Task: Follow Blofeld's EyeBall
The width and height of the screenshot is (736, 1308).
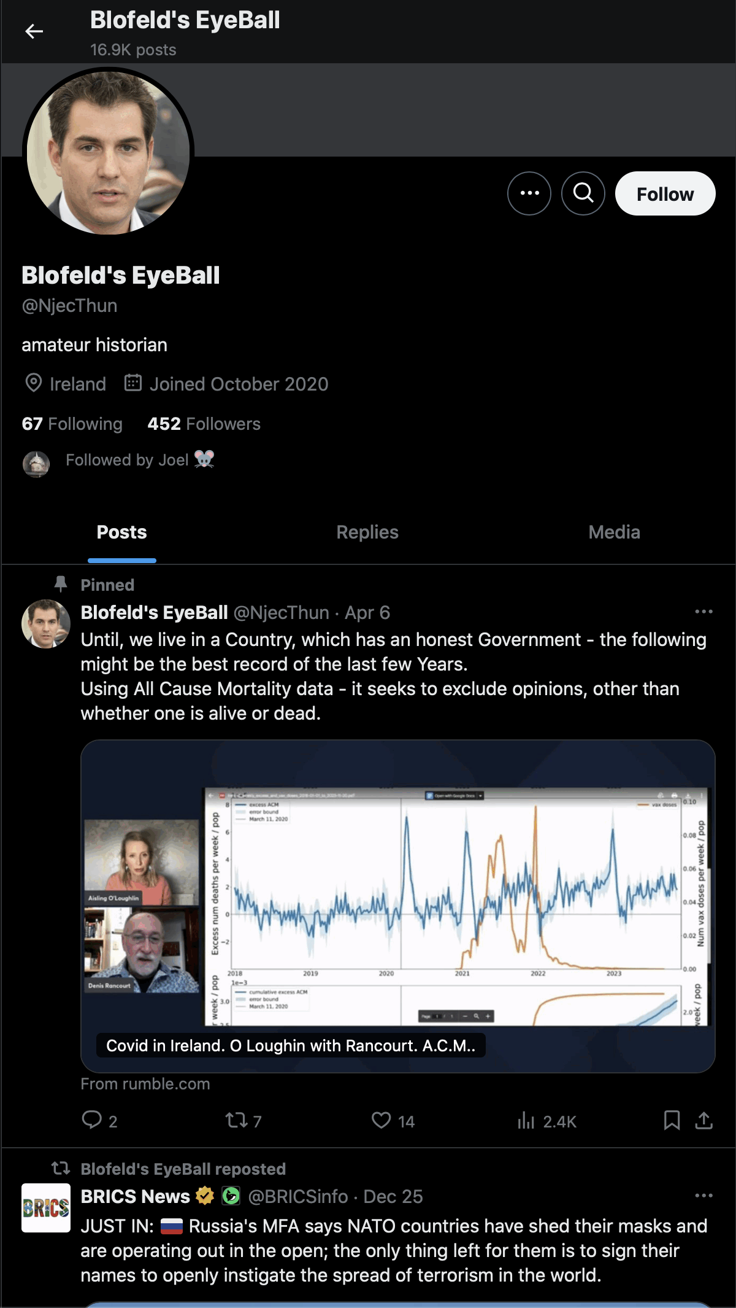Action: [665, 193]
